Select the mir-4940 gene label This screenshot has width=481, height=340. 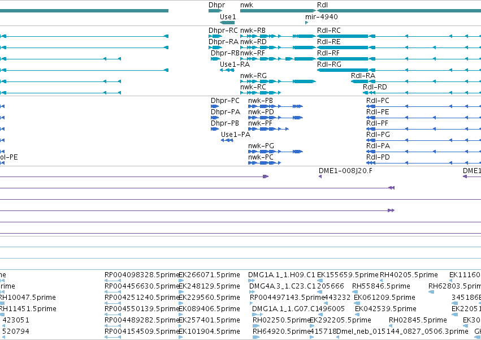tap(322, 16)
